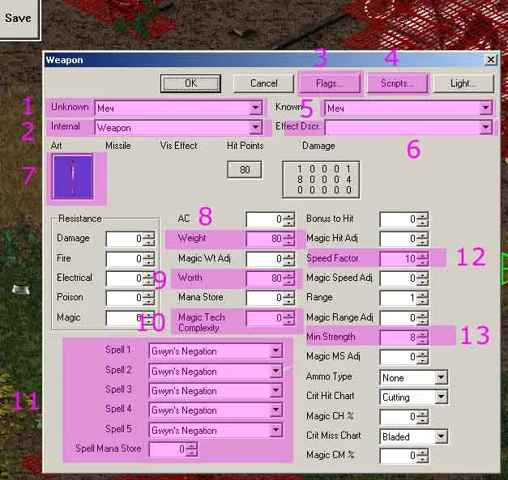Click the Cancel button
The height and width of the screenshot is (480, 508).
263,83
